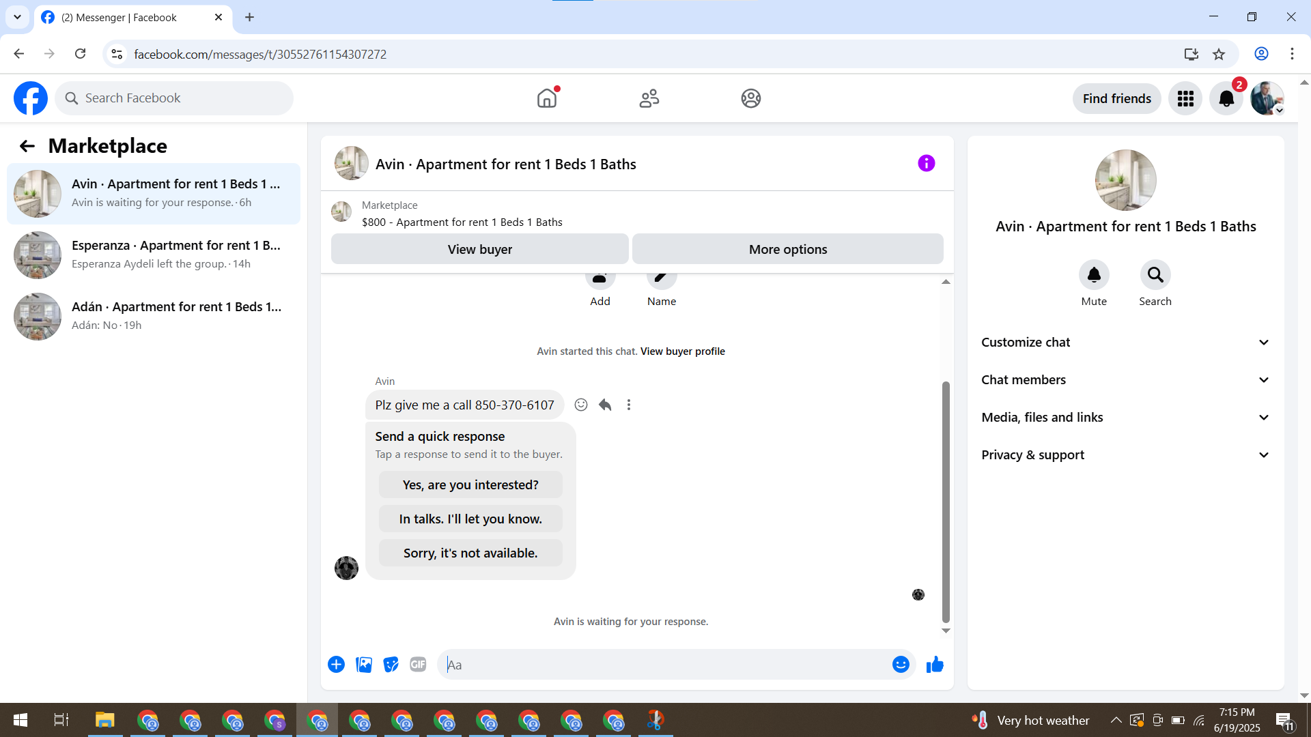
Task: Open the Groups icon in top navigation
Action: [x=751, y=98]
